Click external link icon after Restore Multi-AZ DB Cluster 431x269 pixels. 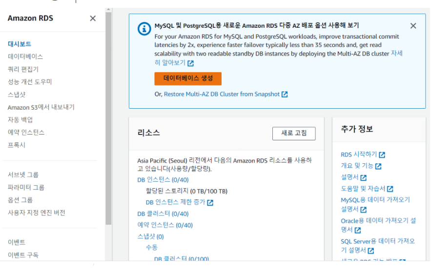(285, 94)
